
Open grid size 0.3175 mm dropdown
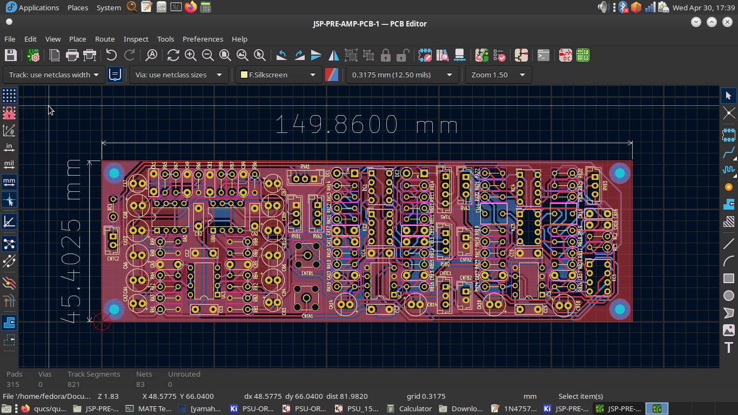[x=402, y=75]
